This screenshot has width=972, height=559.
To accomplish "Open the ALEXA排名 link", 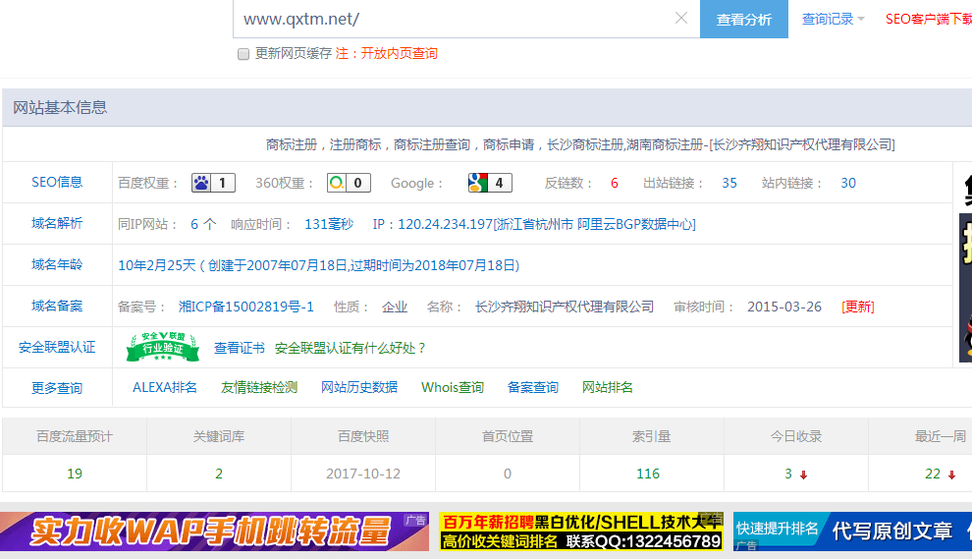I will pyautogui.click(x=165, y=388).
